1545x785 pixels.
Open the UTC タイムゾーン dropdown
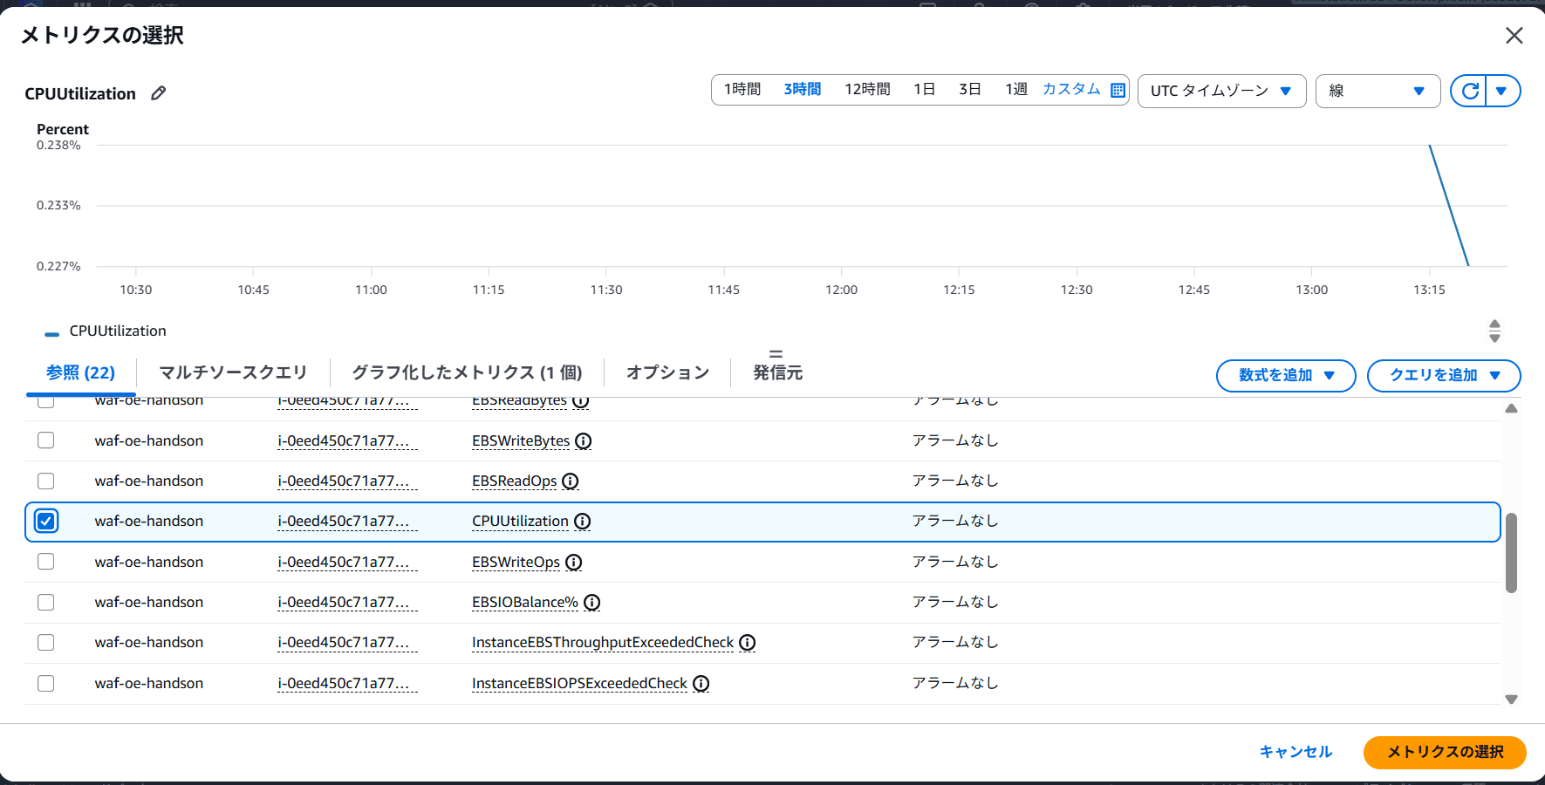tap(1221, 91)
